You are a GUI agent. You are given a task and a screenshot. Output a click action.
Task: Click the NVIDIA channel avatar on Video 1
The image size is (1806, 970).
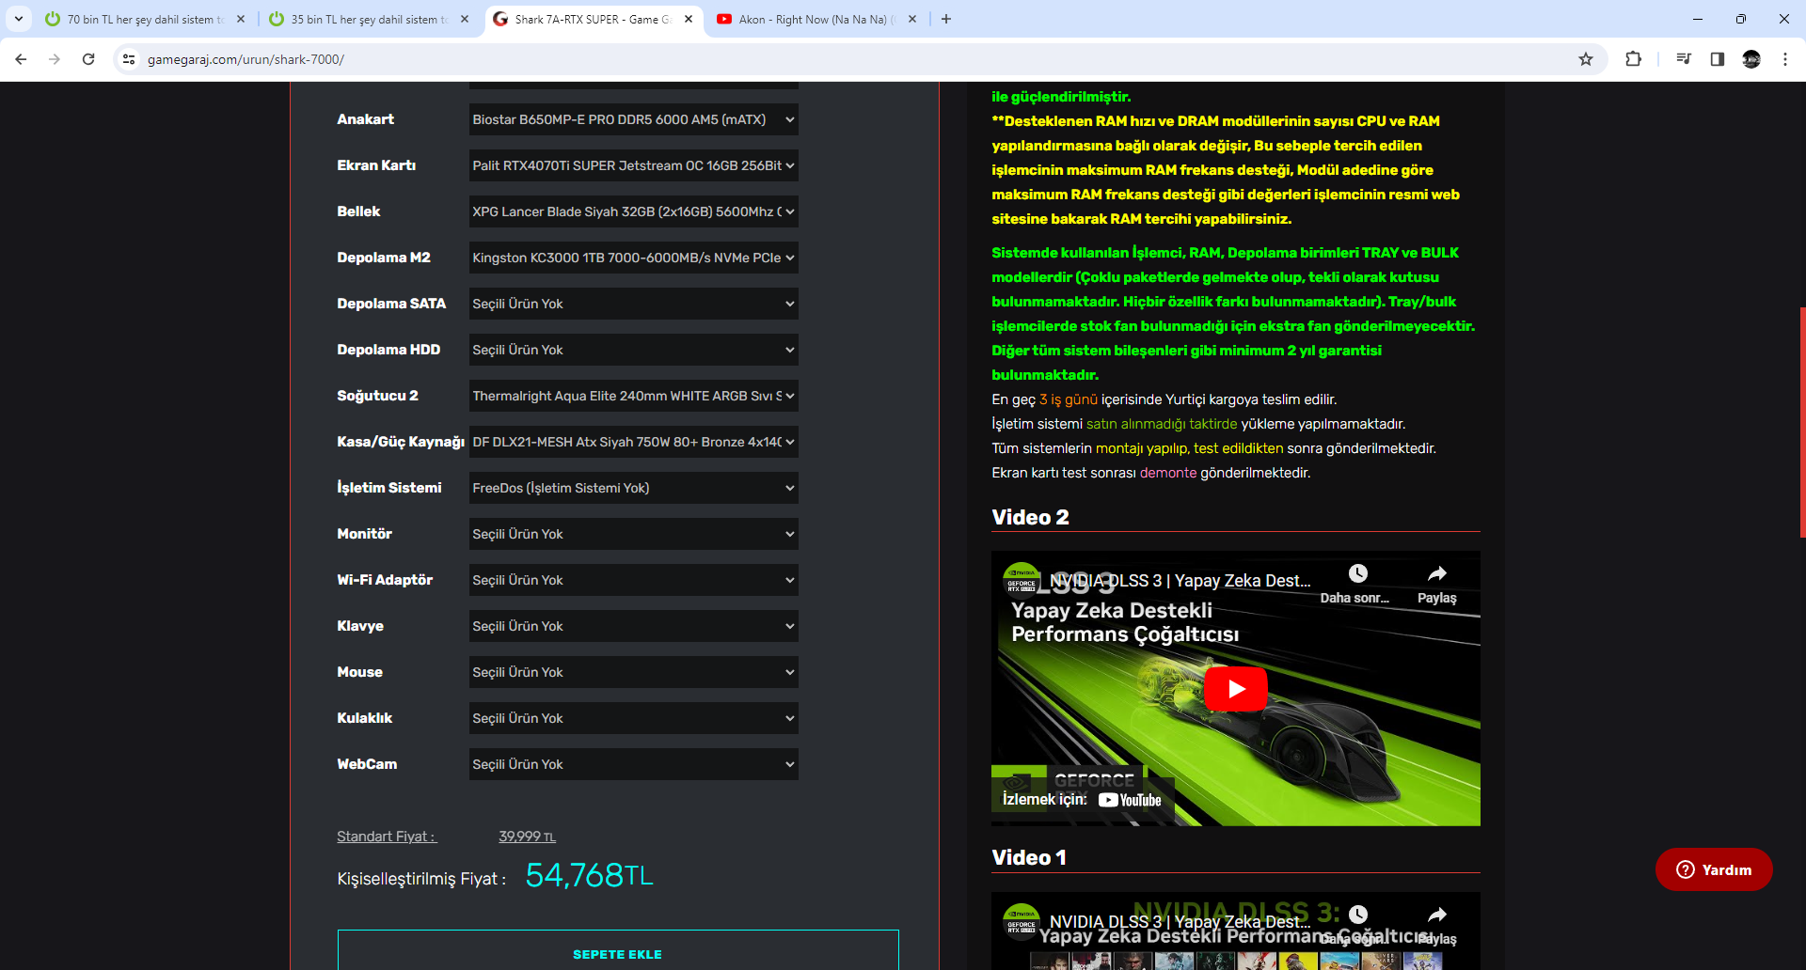(1022, 922)
